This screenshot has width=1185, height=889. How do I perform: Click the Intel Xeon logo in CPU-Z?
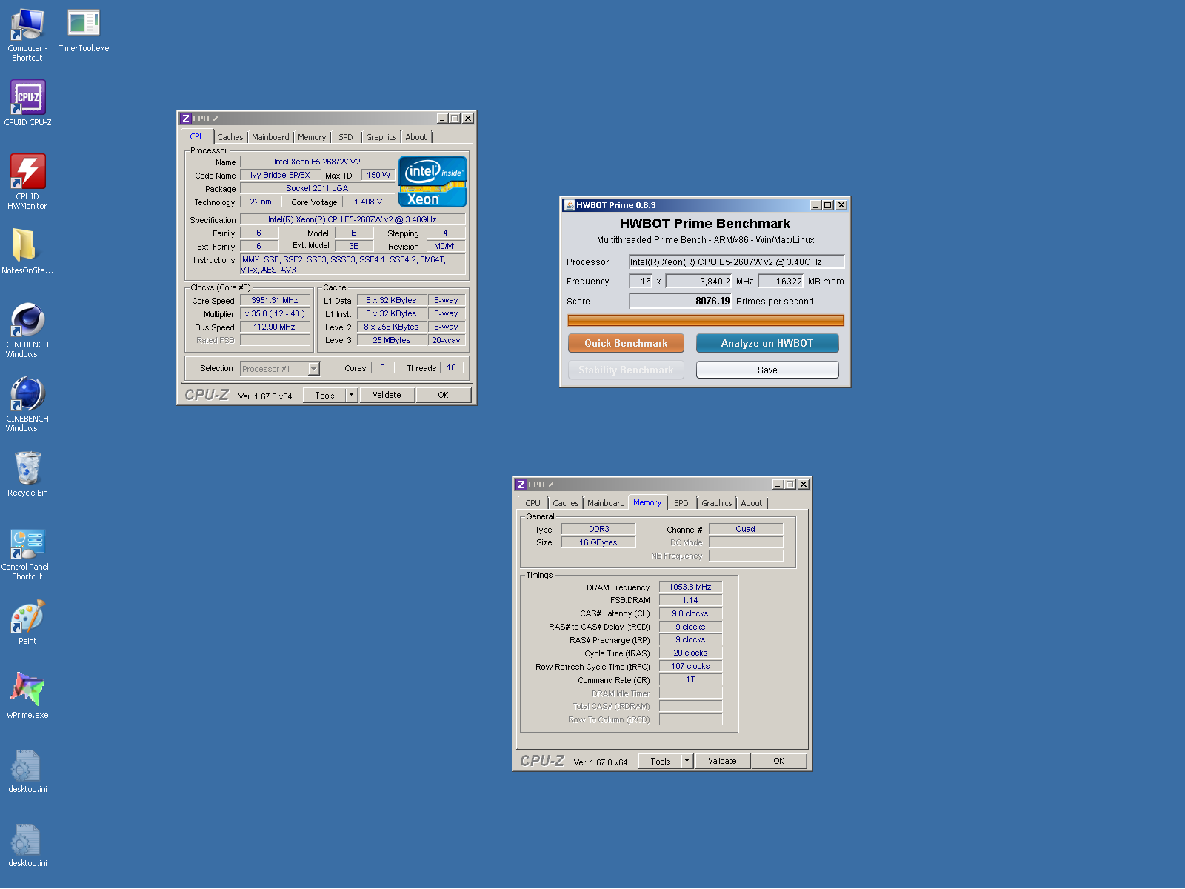tap(433, 182)
